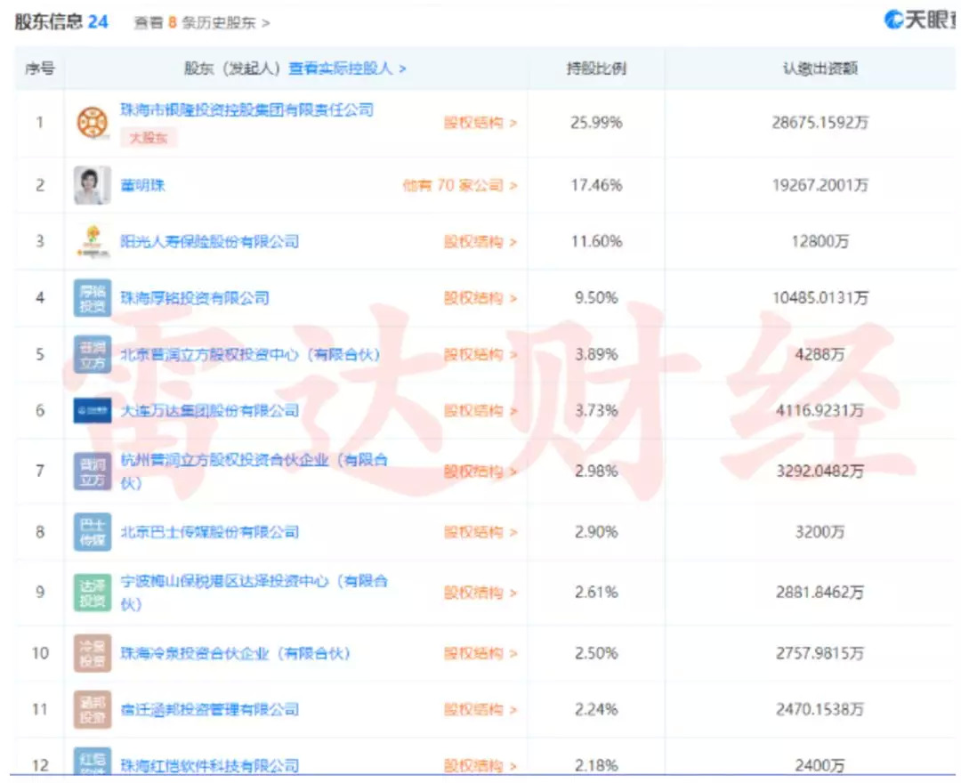Click the 珠海厚铭投资 logo icon
This screenshot has height=783, width=961.
coord(92,298)
